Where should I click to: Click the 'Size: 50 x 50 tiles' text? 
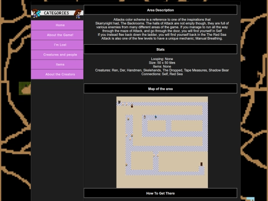click(x=162, y=63)
